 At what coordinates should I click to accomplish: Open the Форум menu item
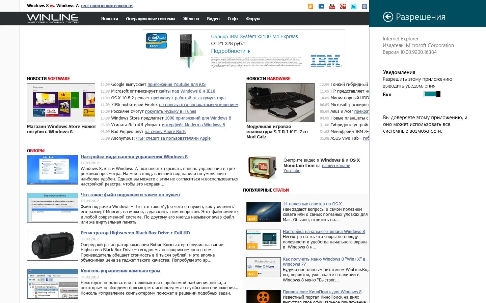pyautogui.click(x=253, y=19)
